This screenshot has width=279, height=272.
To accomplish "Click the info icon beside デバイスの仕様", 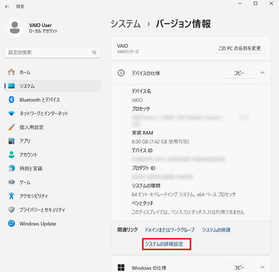I will (x=121, y=73).
